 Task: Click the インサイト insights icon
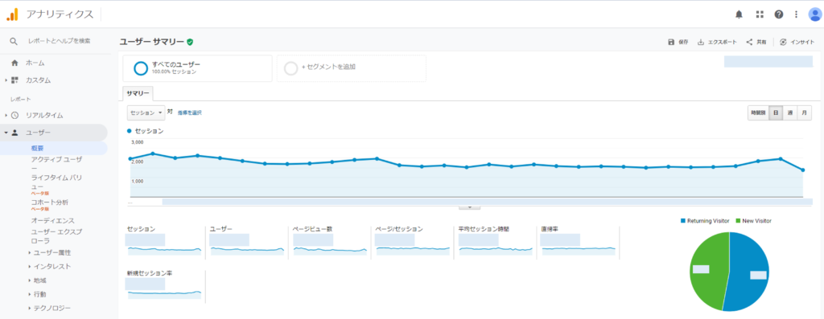point(783,42)
